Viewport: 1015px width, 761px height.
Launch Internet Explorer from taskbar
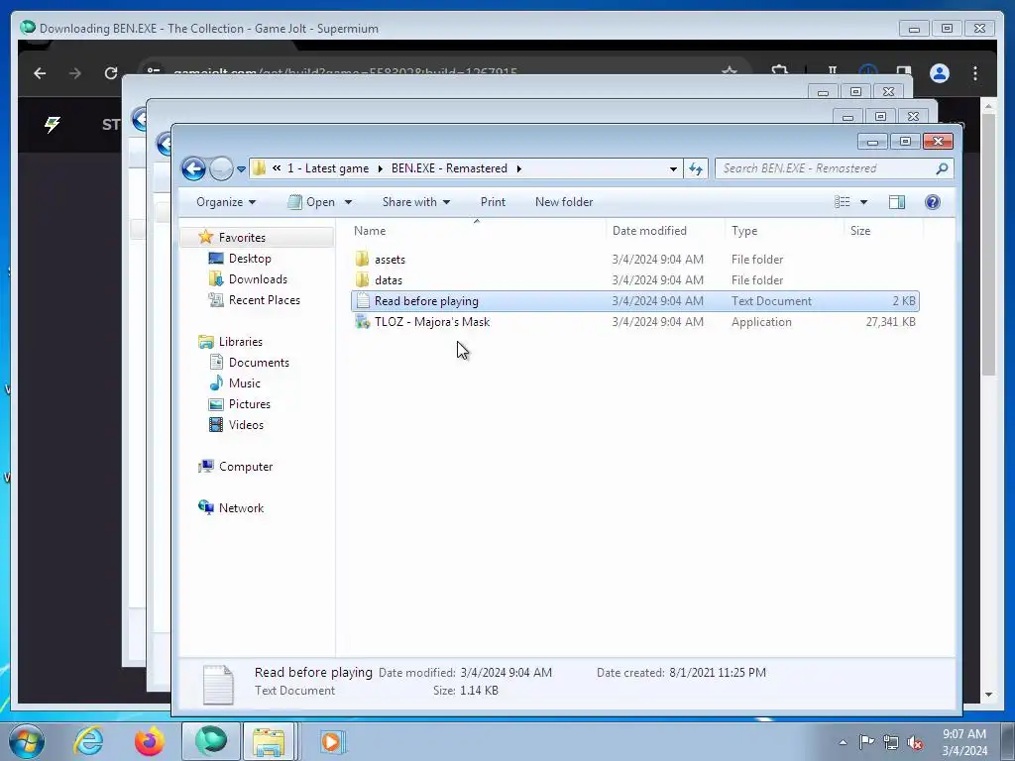point(88,741)
